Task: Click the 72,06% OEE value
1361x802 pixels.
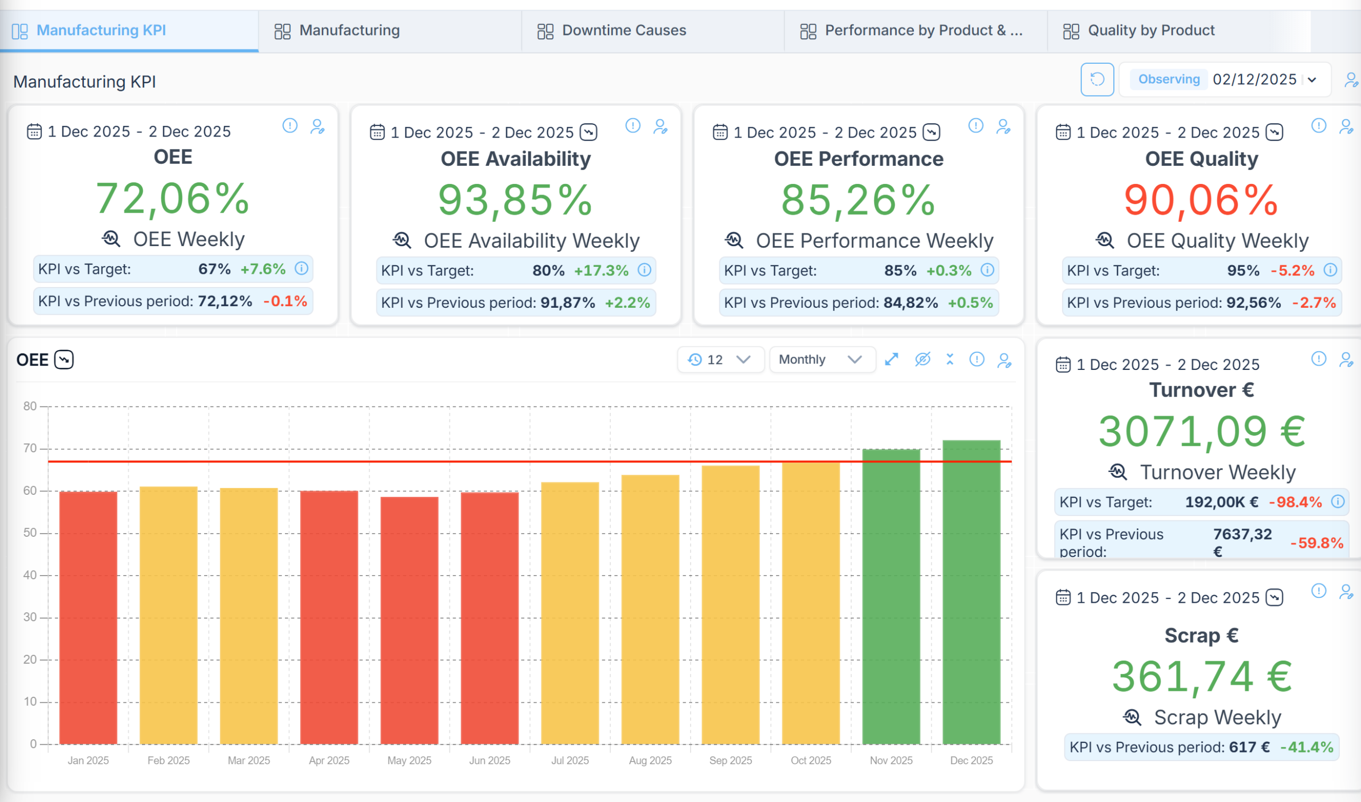Action: [172, 198]
